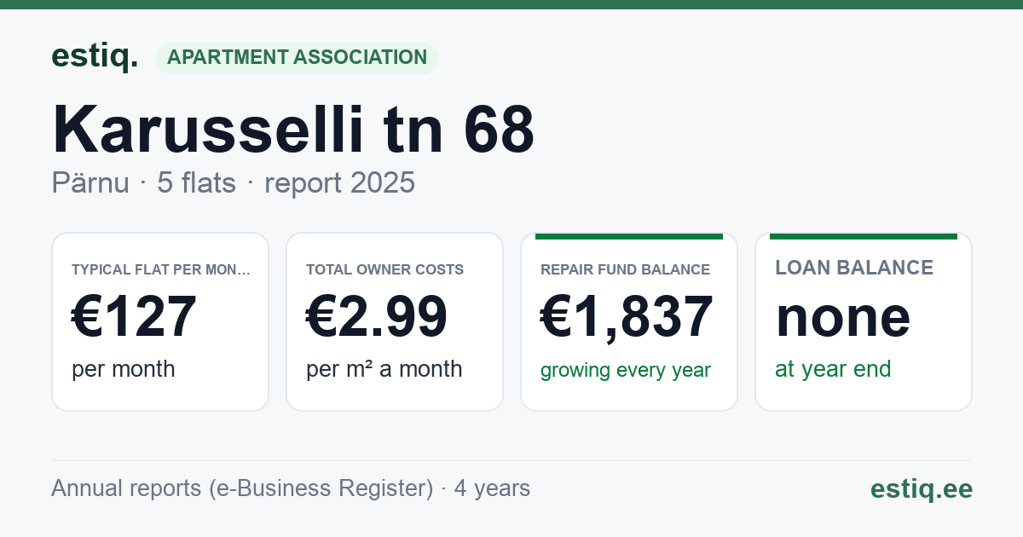Click the "growing every year" caption
The height and width of the screenshot is (537, 1023).
[x=626, y=371]
